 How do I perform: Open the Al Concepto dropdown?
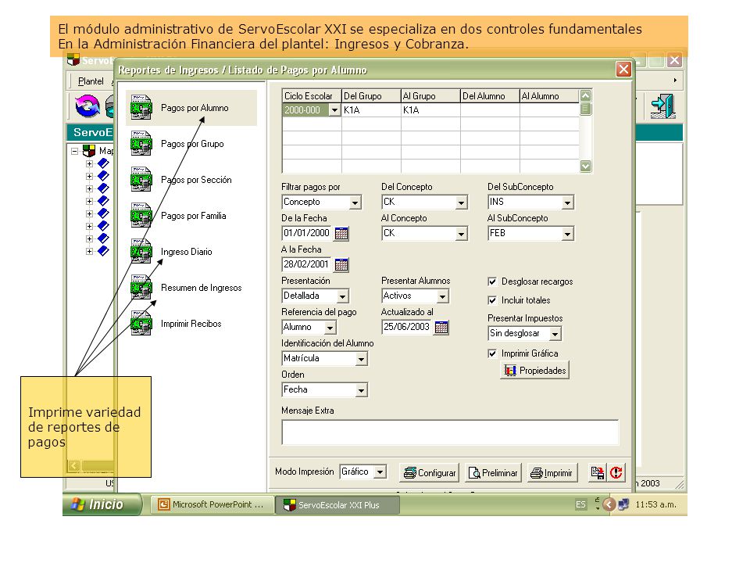tap(461, 234)
